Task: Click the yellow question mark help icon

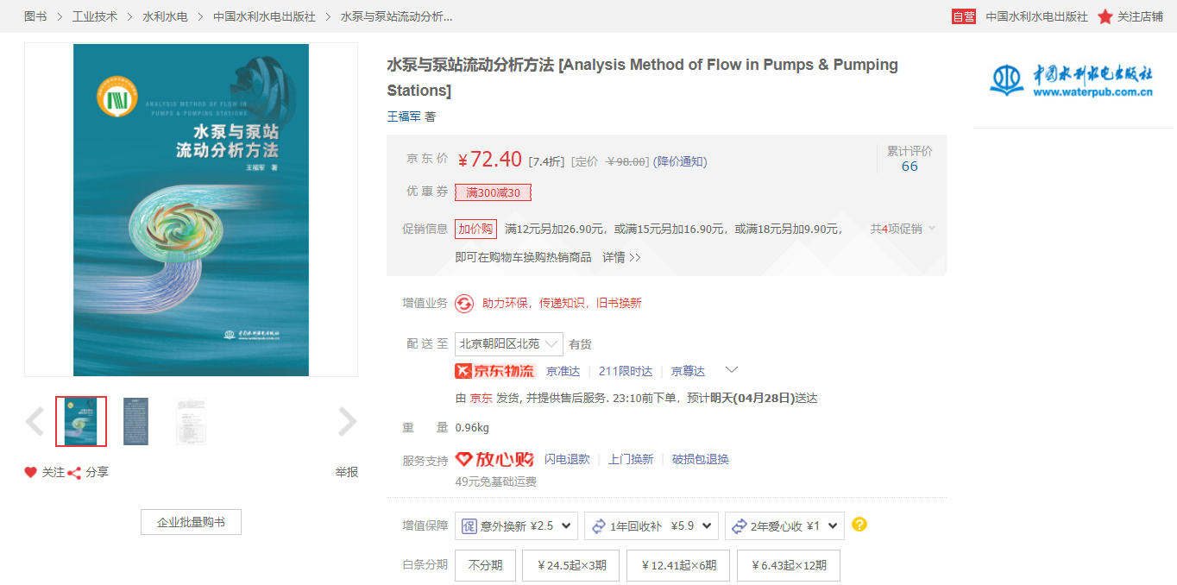Action: 859,524
